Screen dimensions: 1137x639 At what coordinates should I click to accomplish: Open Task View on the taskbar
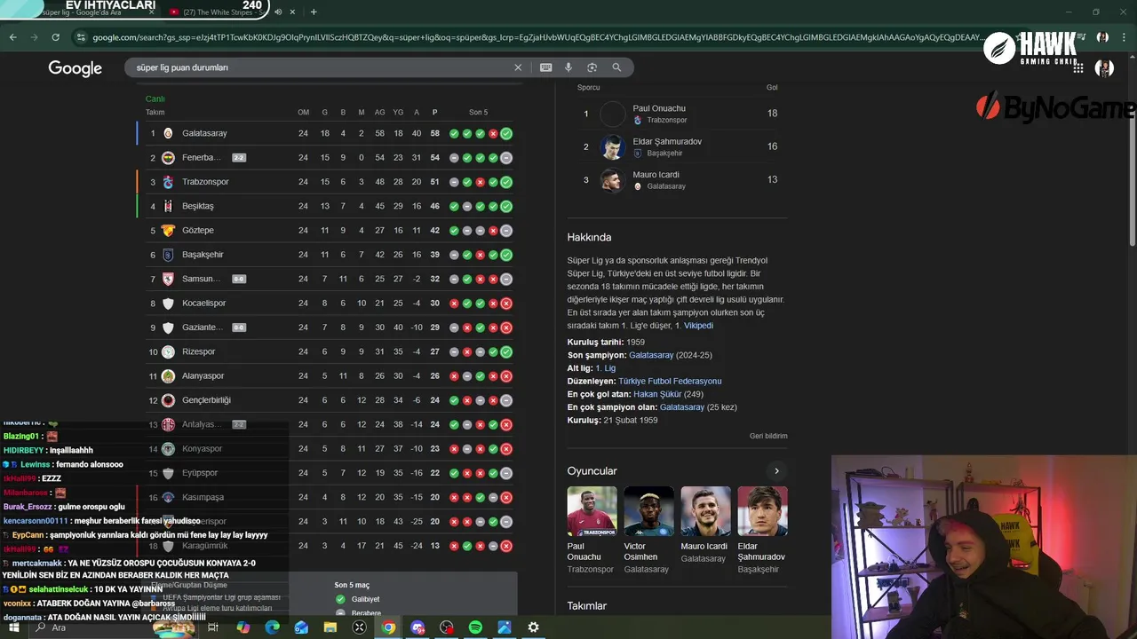(x=213, y=627)
